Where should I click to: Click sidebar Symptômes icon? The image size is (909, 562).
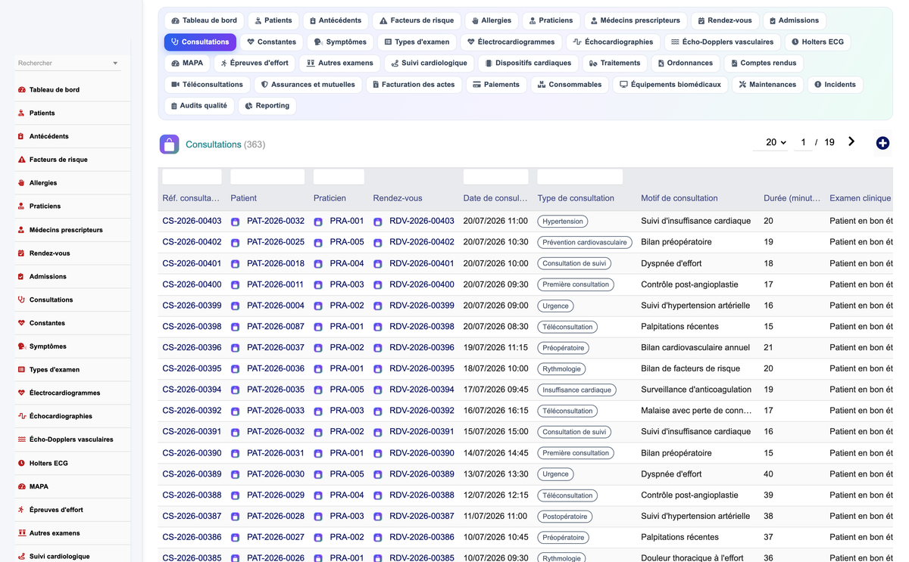pos(21,347)
